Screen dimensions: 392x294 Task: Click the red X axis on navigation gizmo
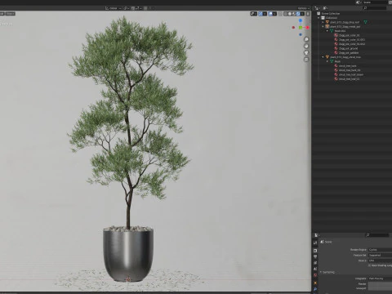[308, 28]
